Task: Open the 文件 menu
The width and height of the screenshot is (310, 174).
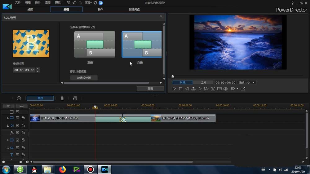Action: (18, 2)
